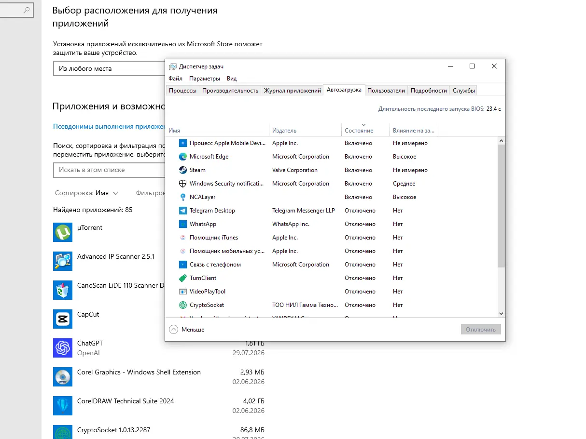Image resolution: width=586 pixels, height=439 pixels.
Task: Switch to the Пользователи tab
Action: pos(386,91)
